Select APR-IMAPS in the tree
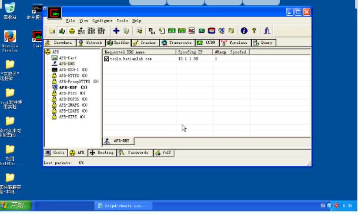The width and height of the screenshot is (358, 214). pos(73,105)
